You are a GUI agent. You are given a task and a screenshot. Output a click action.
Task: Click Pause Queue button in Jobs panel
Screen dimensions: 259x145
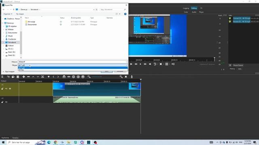point(238,65)
